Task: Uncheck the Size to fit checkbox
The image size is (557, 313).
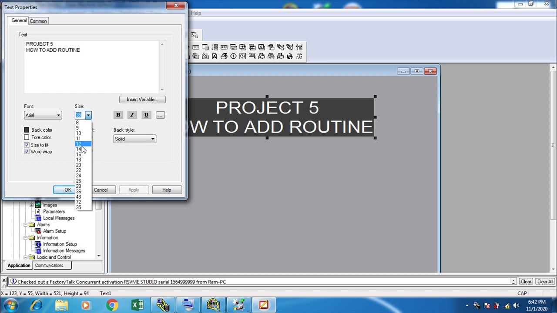Action: point(27,145)
